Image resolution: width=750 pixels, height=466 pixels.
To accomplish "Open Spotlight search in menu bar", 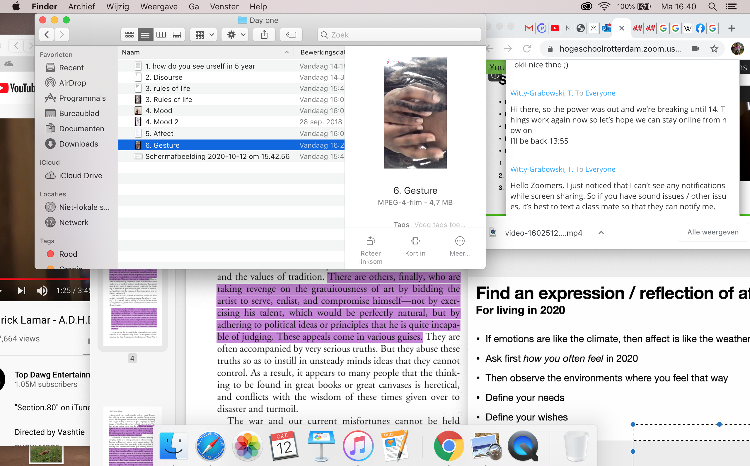I will [x=712, y=6].
